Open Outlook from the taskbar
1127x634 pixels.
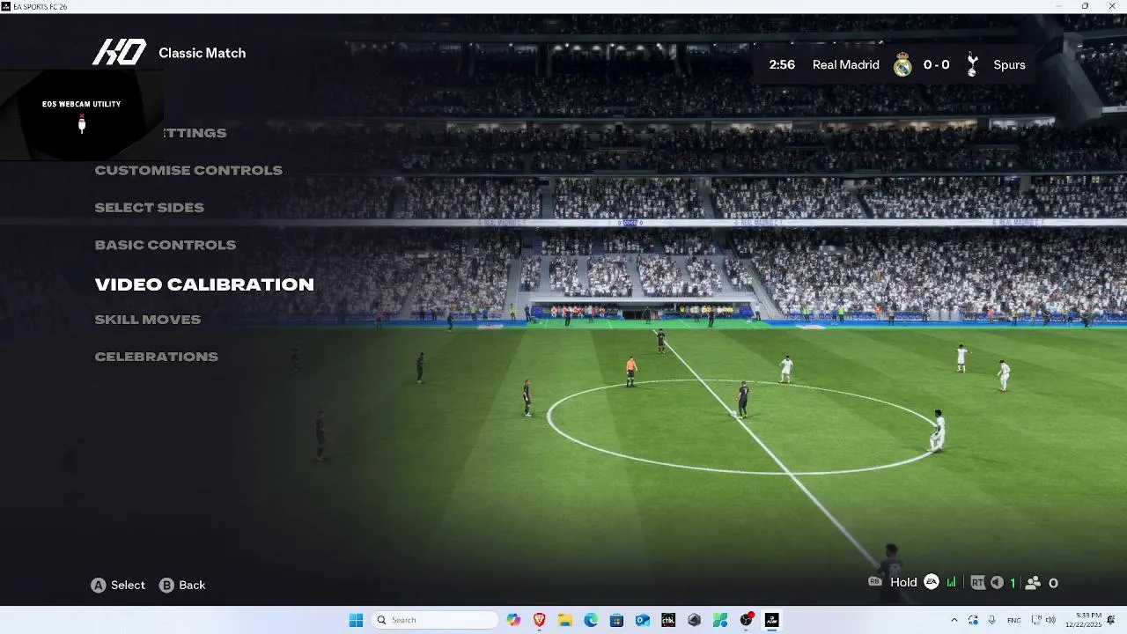[643, 620]
